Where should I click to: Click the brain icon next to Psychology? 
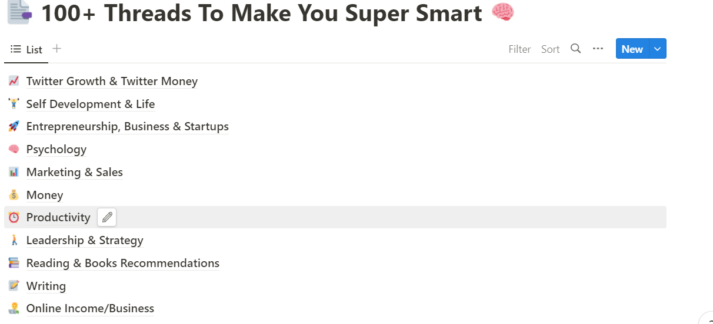[x=14, y=149]
